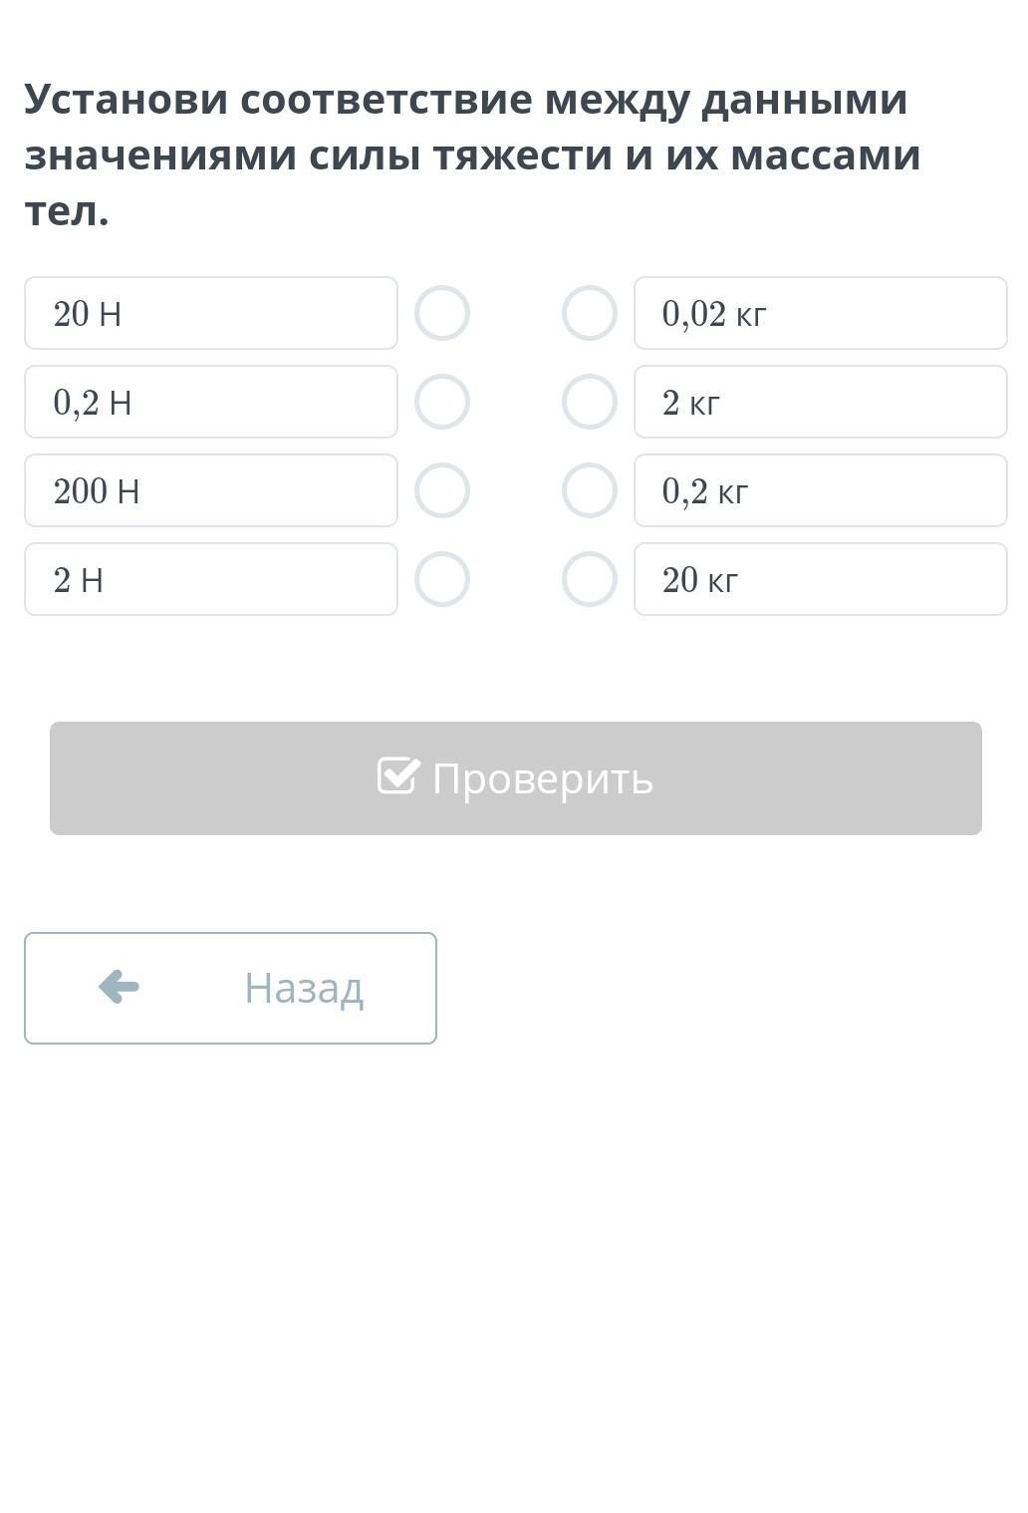Click the 0,2 Н answer box
Viewport: 1028px width, 1513px height.
click(211, 402)
